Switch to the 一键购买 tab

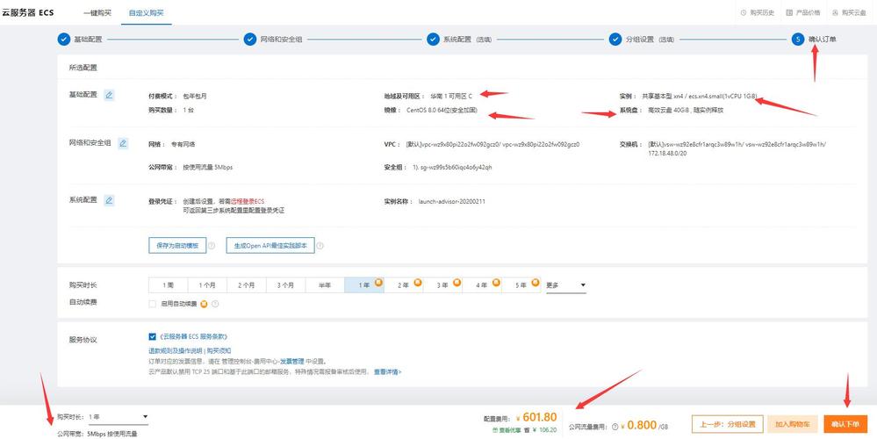pyautogui.click(x=97, y=12)
